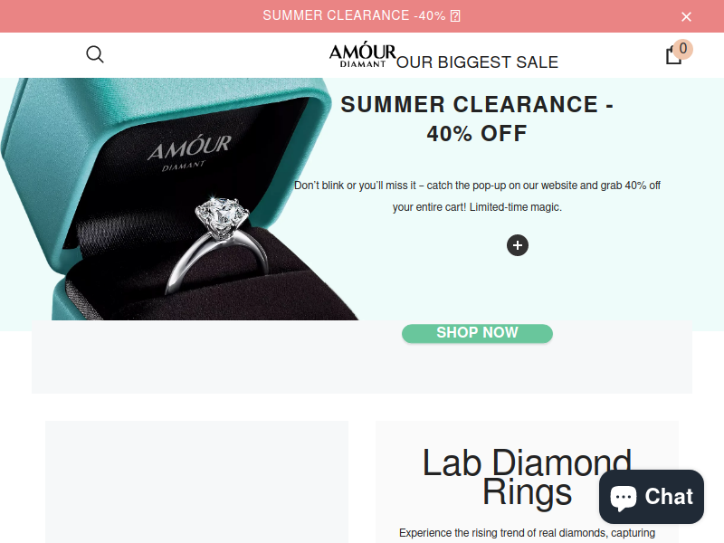
Task: Open the Chat widget label
Action: tap(669, 497)
